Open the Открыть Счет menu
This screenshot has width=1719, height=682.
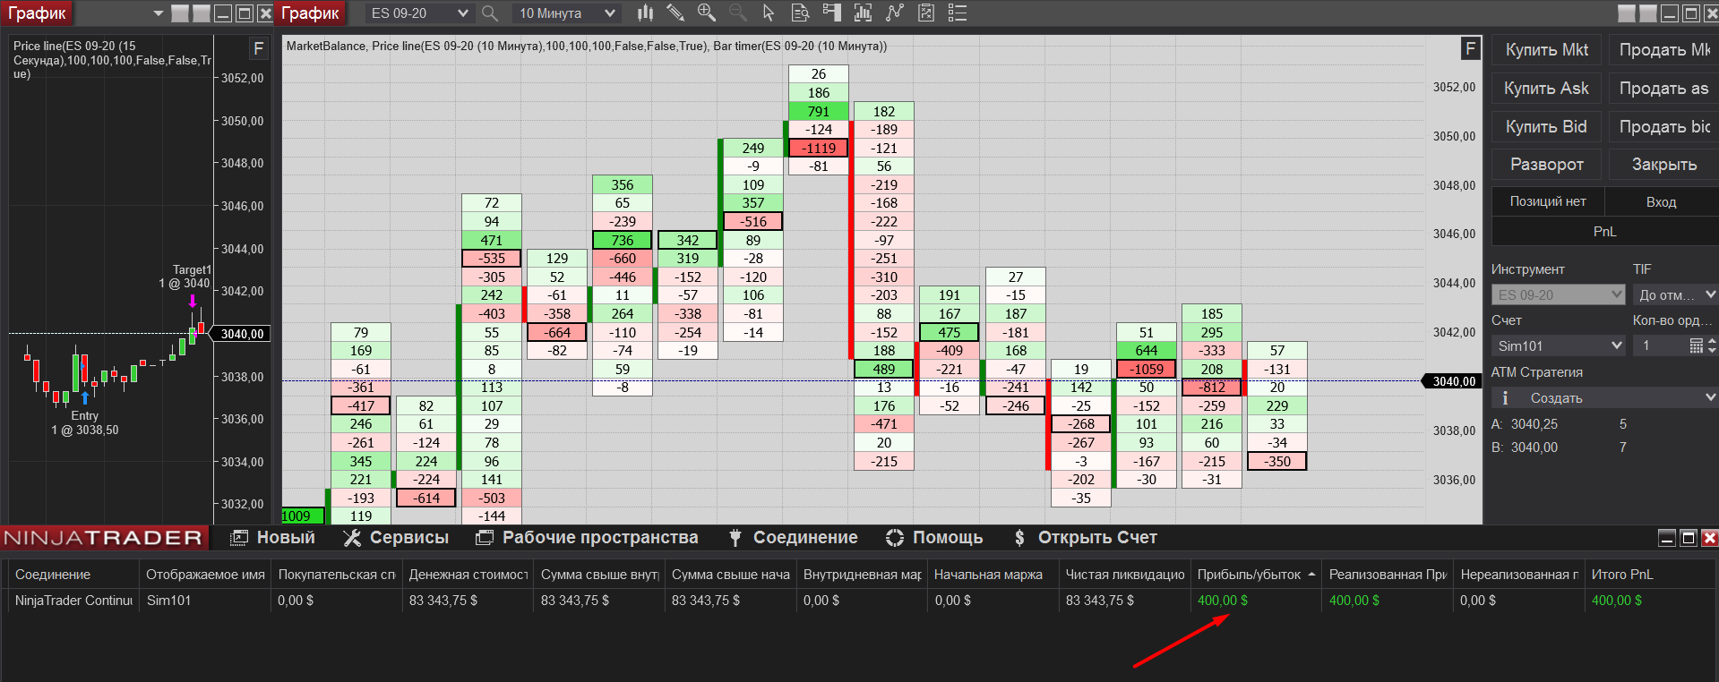[1085, 538]
